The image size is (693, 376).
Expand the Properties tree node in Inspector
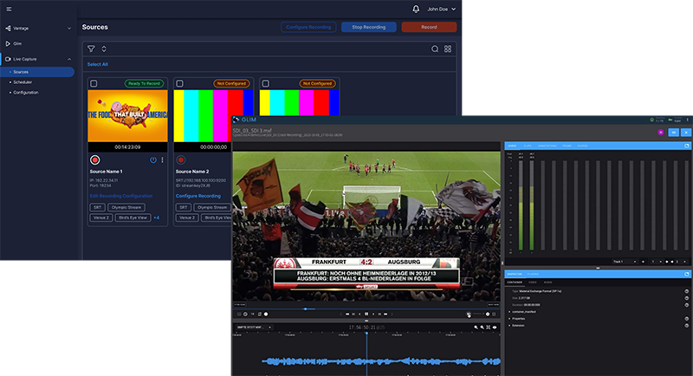[509, 319]
